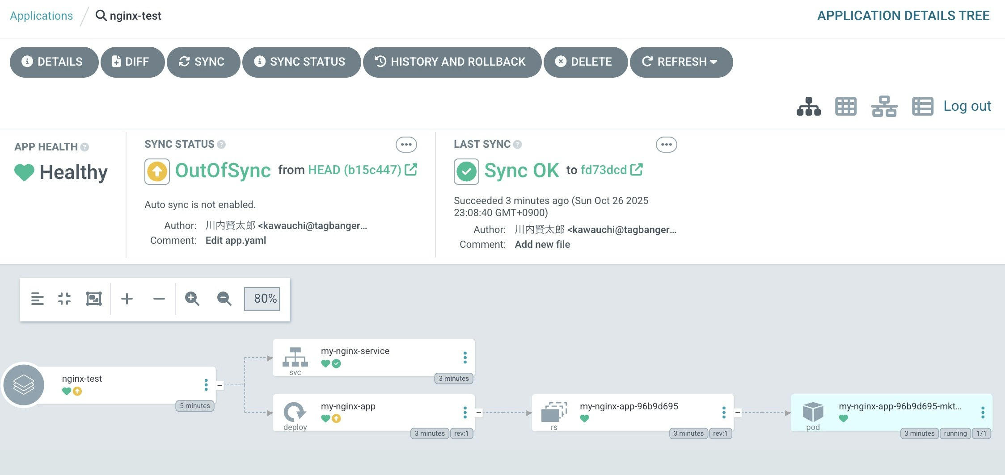Start a SYNC of the application

(x=203, y=62)
